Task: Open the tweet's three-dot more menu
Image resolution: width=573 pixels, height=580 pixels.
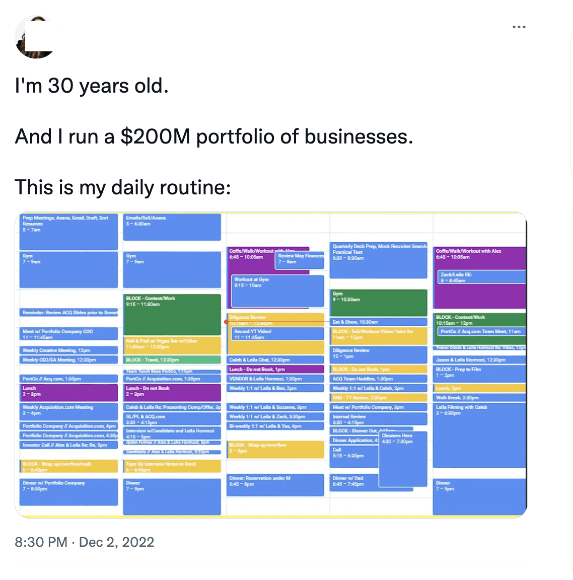Action: 519,27
